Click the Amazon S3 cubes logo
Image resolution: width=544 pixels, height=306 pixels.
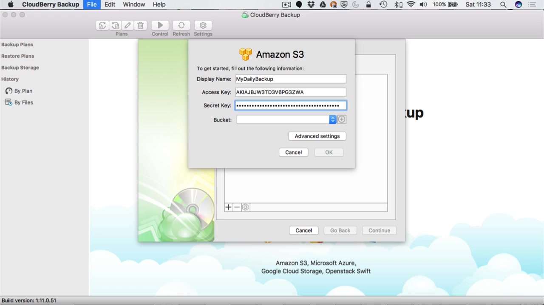(x=246, y=54)
